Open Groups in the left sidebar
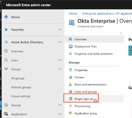 click(16, 69)
